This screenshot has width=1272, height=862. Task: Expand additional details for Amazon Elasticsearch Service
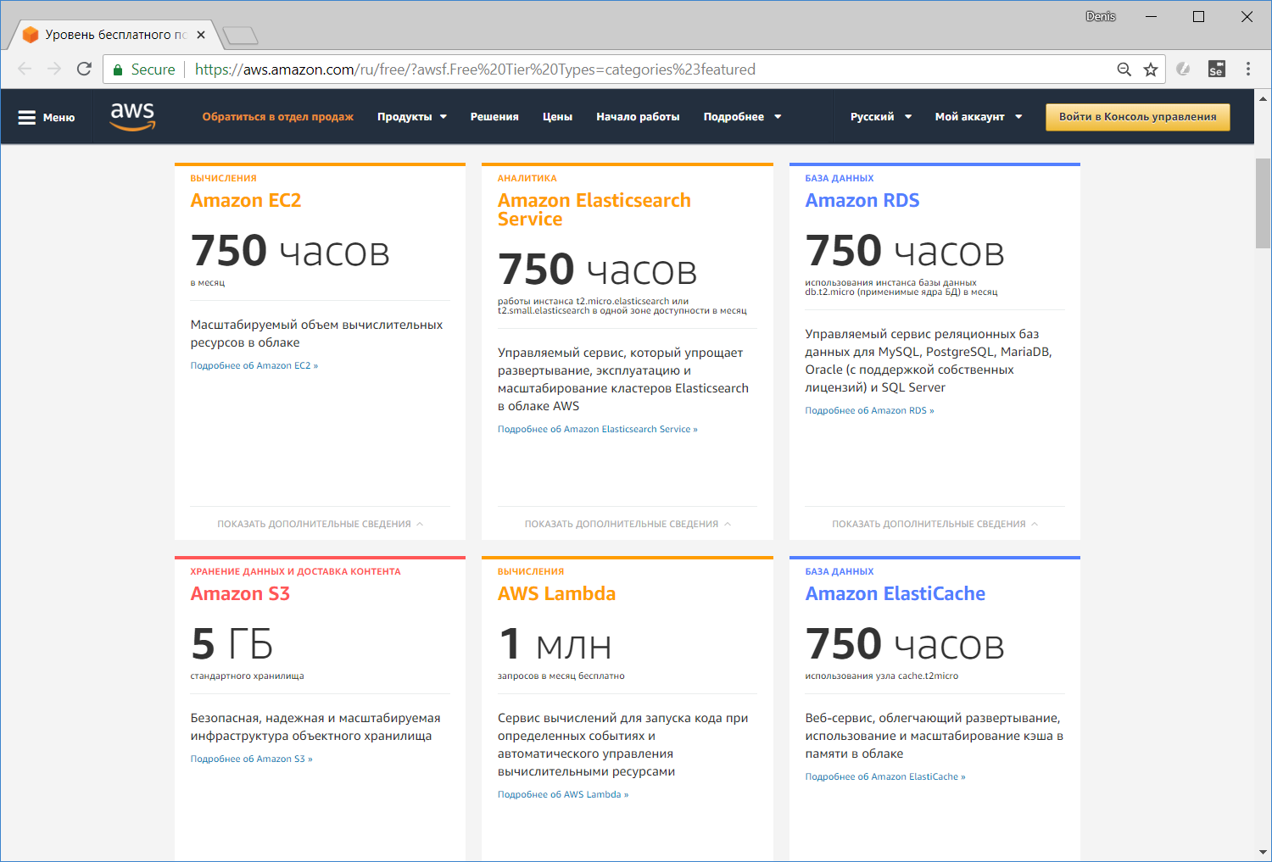click(627, 523)
